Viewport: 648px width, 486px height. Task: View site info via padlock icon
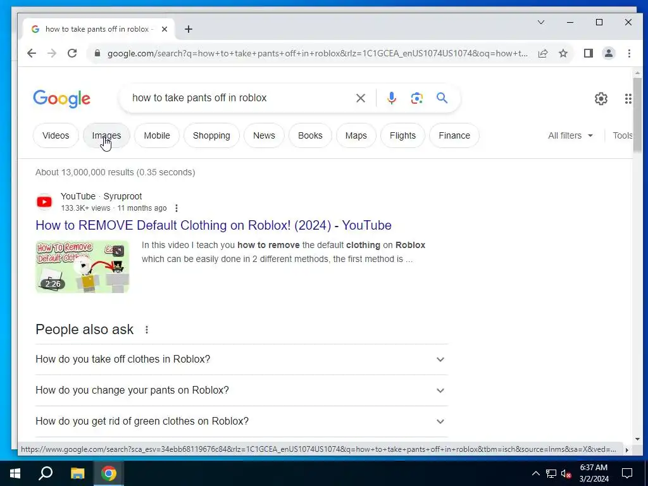coord(97,53)
